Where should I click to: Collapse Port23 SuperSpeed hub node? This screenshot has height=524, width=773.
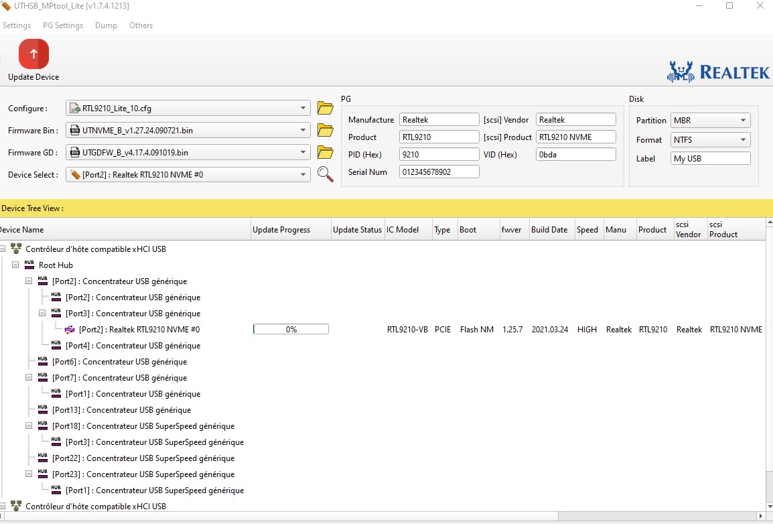click(29, 474)
